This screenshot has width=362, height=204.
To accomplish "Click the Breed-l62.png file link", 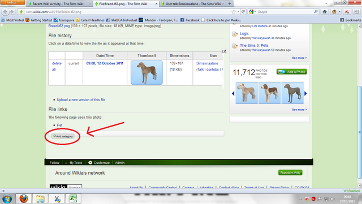I will coord(59,26).
